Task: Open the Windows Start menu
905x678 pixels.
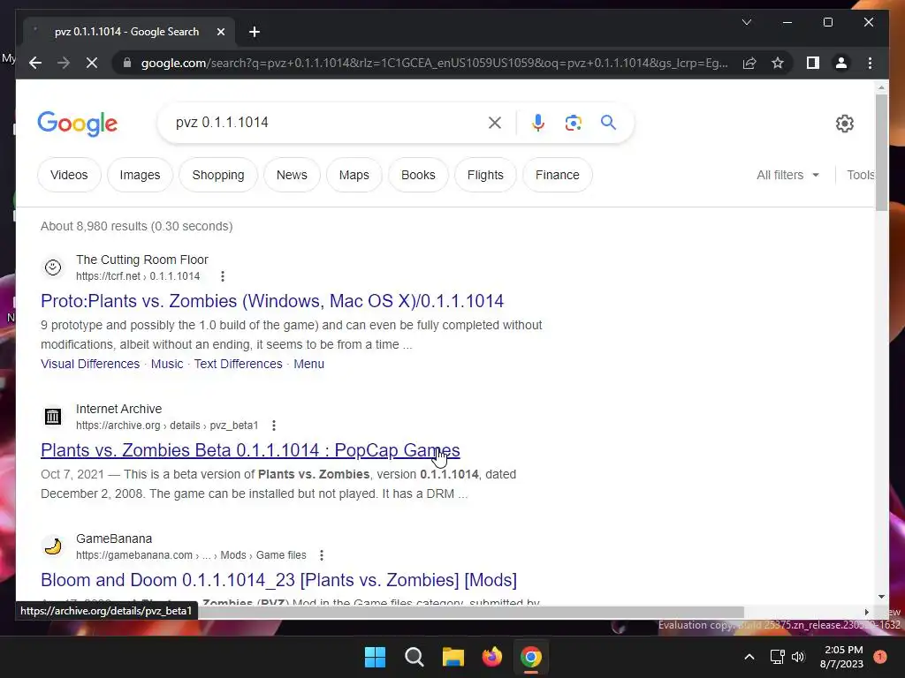Action: (375, 657)
